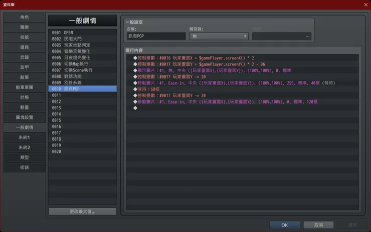Select empty common event slot 0015
Screen dimensions: 371x232
pos(82,120)
